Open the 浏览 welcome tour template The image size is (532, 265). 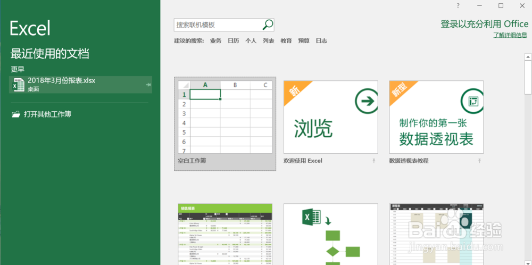(330, 117)
